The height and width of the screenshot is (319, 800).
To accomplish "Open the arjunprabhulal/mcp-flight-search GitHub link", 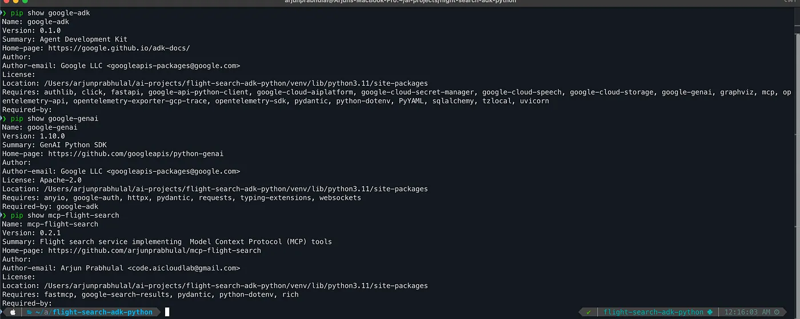I will [154, 251].
